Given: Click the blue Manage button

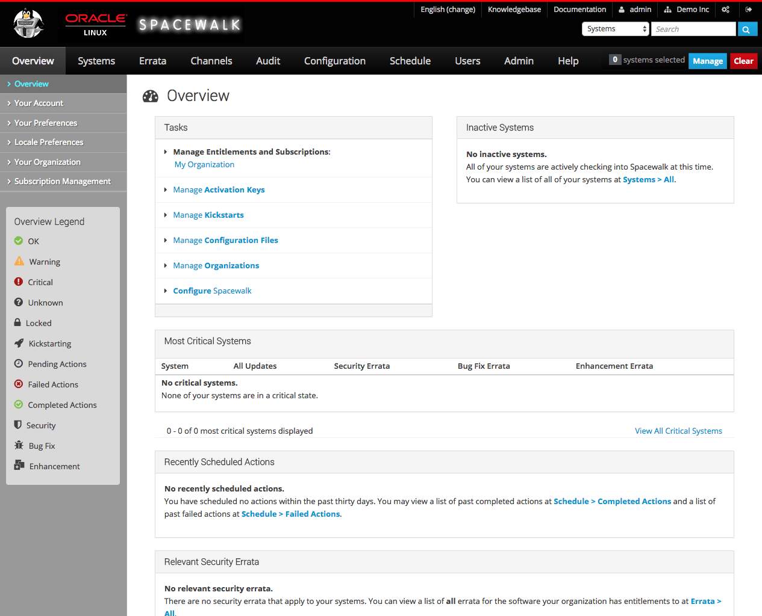Looking at the screenshot, I should 708,61.
